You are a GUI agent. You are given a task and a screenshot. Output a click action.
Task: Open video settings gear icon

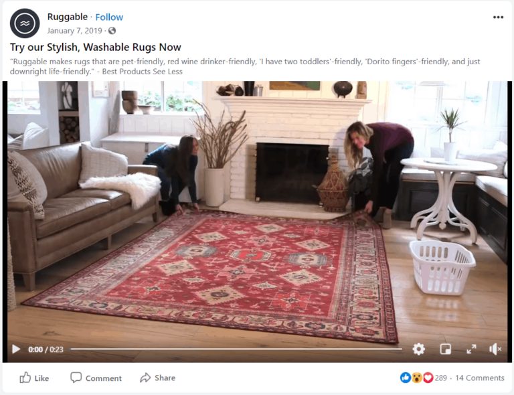(x=418, y=349)
